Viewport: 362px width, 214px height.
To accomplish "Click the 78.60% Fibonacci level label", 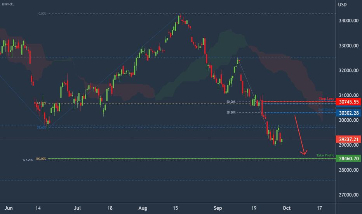I will click(x=42, y=128).
